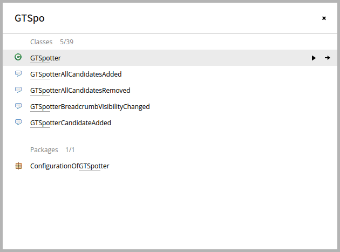Image resolution: width=340 pixels, height=252 pixels.
Task: Click the speech bubble icon for GTSpotterAllCandidatesRemoved
Action: click(18, 90)
